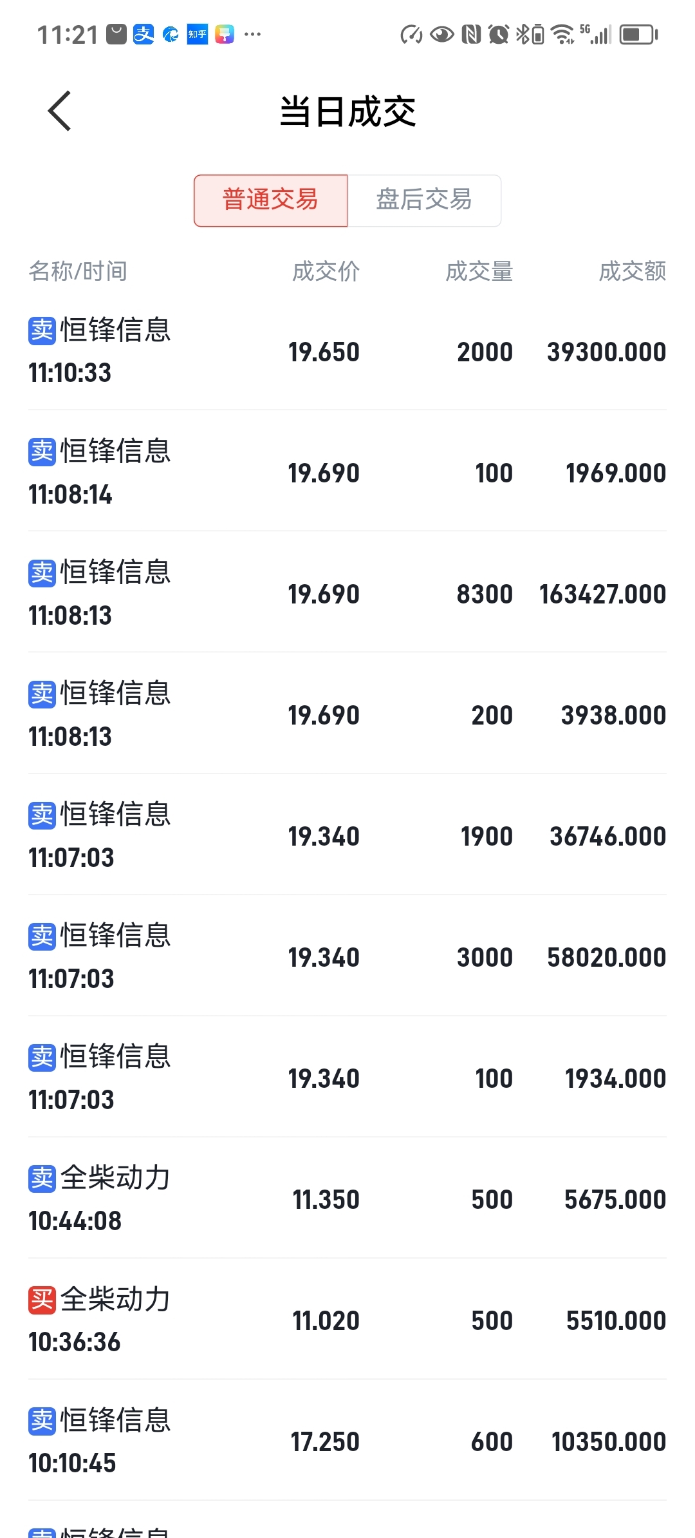This screenshot has height=1538, width=695.
Task: Select the 全柴动力 buy trade at 11.020
Action: (x=347, y=1320)
